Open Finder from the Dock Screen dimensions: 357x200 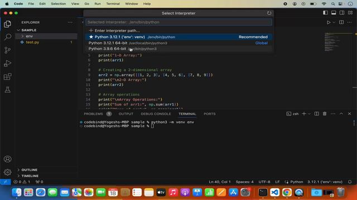(x=17, y=192)
